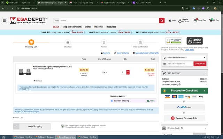Open the browser translate icon
This screenshot has height=139, width=223.
(183, 8)
